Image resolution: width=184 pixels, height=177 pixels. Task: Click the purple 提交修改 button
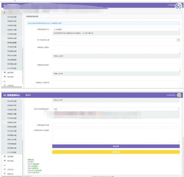pos(116,146)
